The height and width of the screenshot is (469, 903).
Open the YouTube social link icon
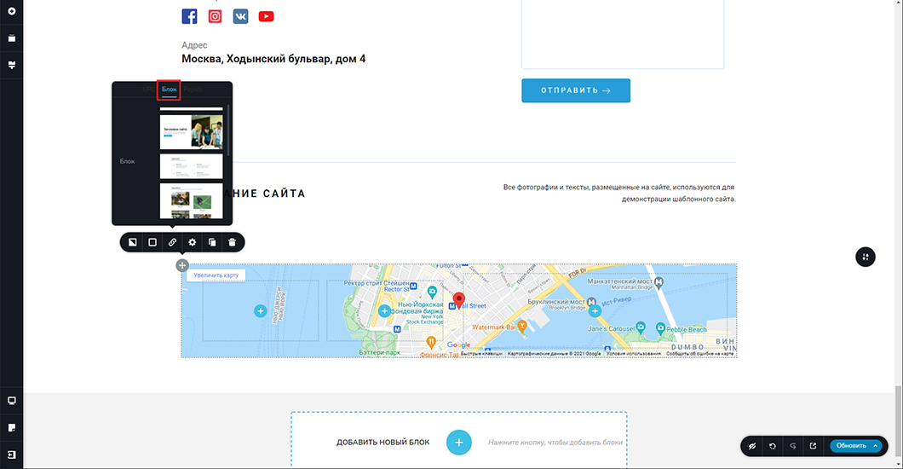point(266,16)
